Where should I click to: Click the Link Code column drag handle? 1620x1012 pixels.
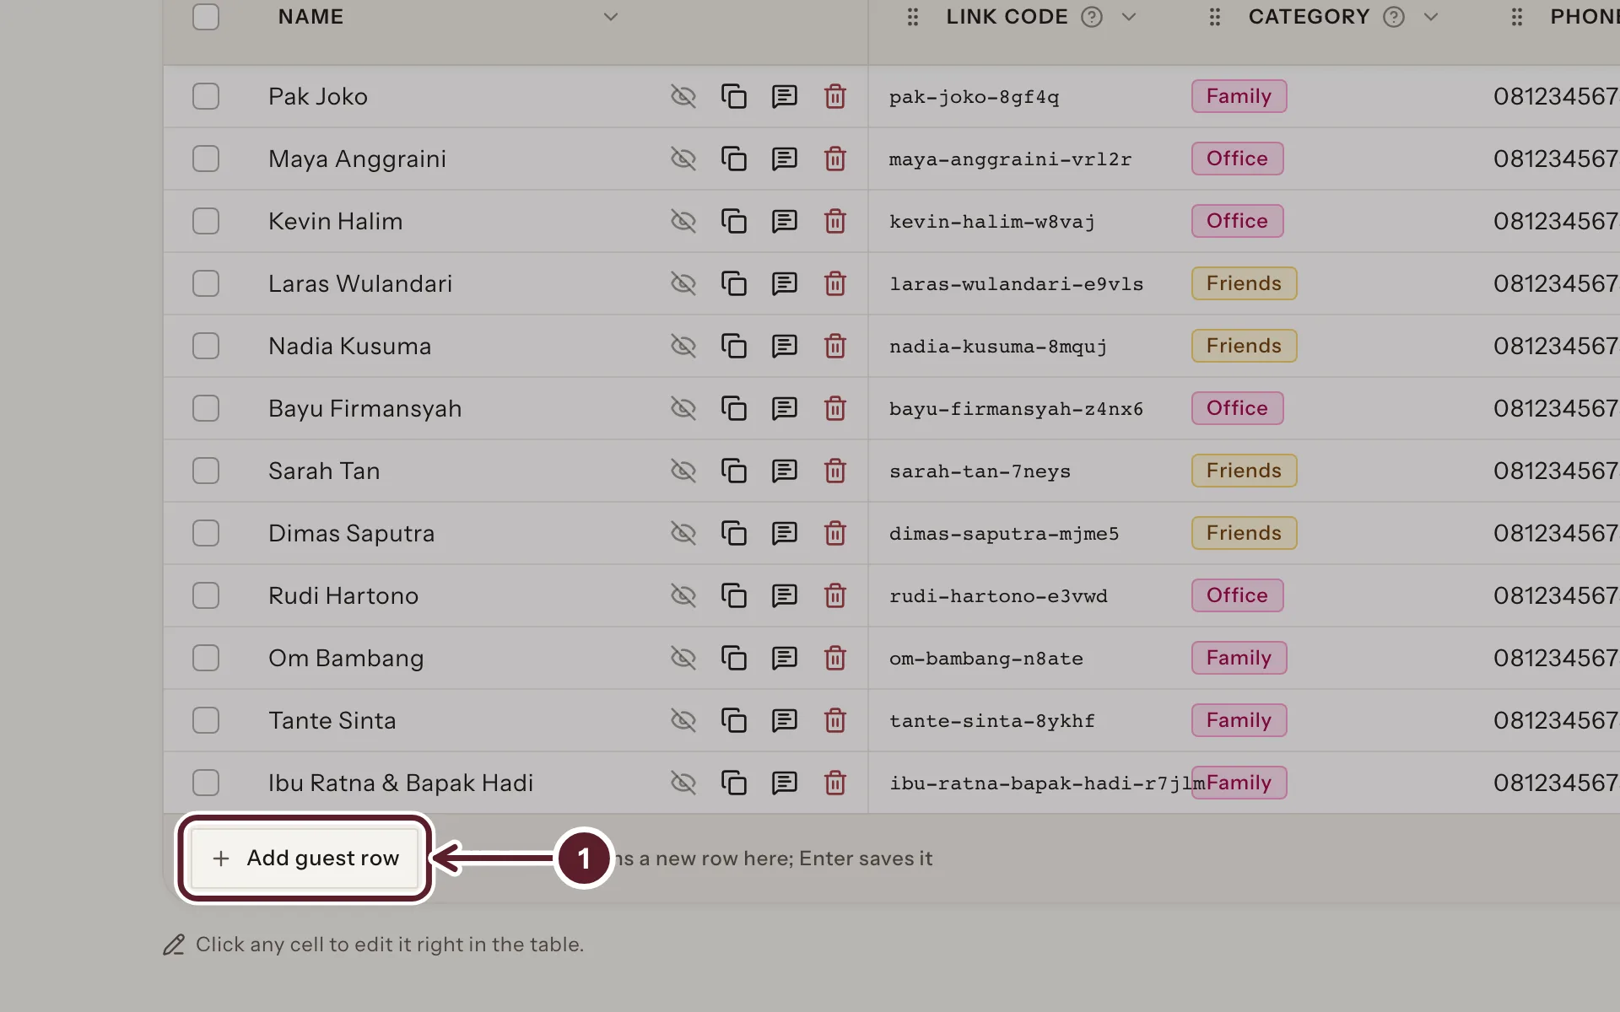click(912, 17)
